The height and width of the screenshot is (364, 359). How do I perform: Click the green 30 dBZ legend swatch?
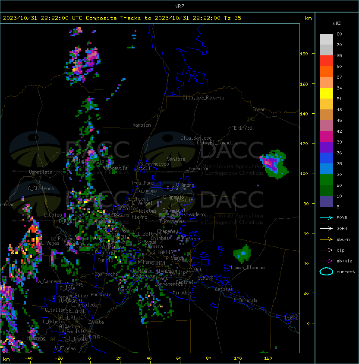(326, 179)
